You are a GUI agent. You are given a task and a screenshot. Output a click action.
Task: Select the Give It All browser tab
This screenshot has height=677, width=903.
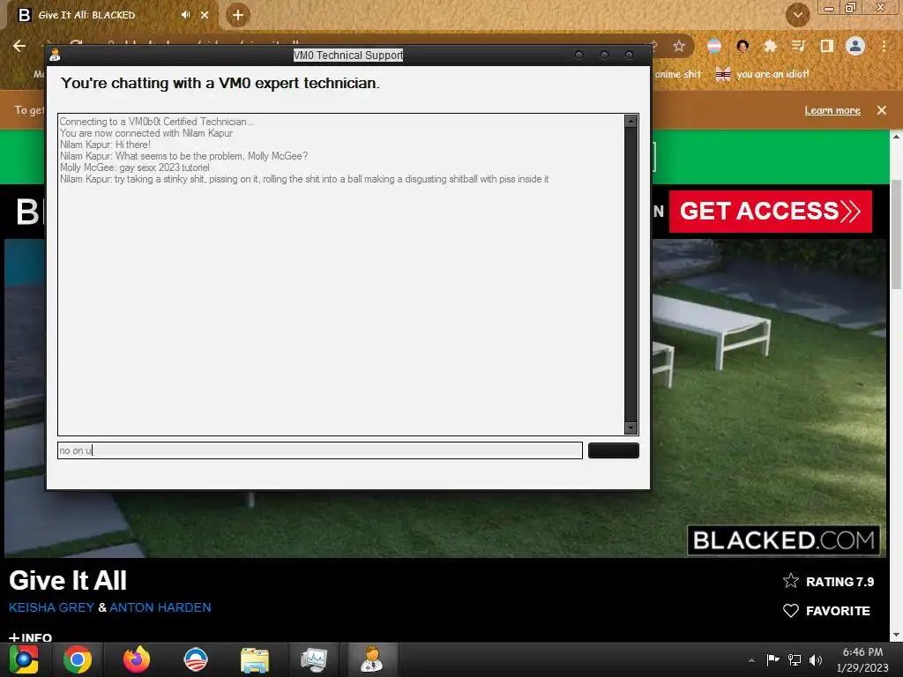click(x=109, y=15)
